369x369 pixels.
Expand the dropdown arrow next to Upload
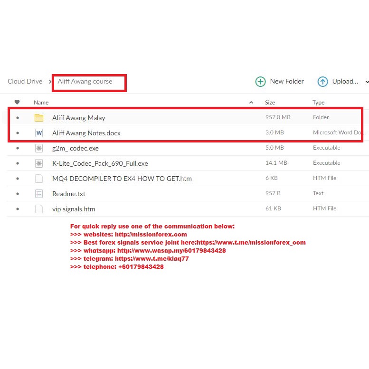pos(367,82)
